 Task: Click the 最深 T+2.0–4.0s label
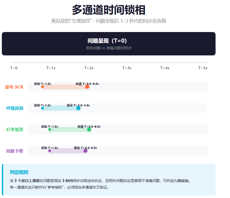(x=78, y=105)
